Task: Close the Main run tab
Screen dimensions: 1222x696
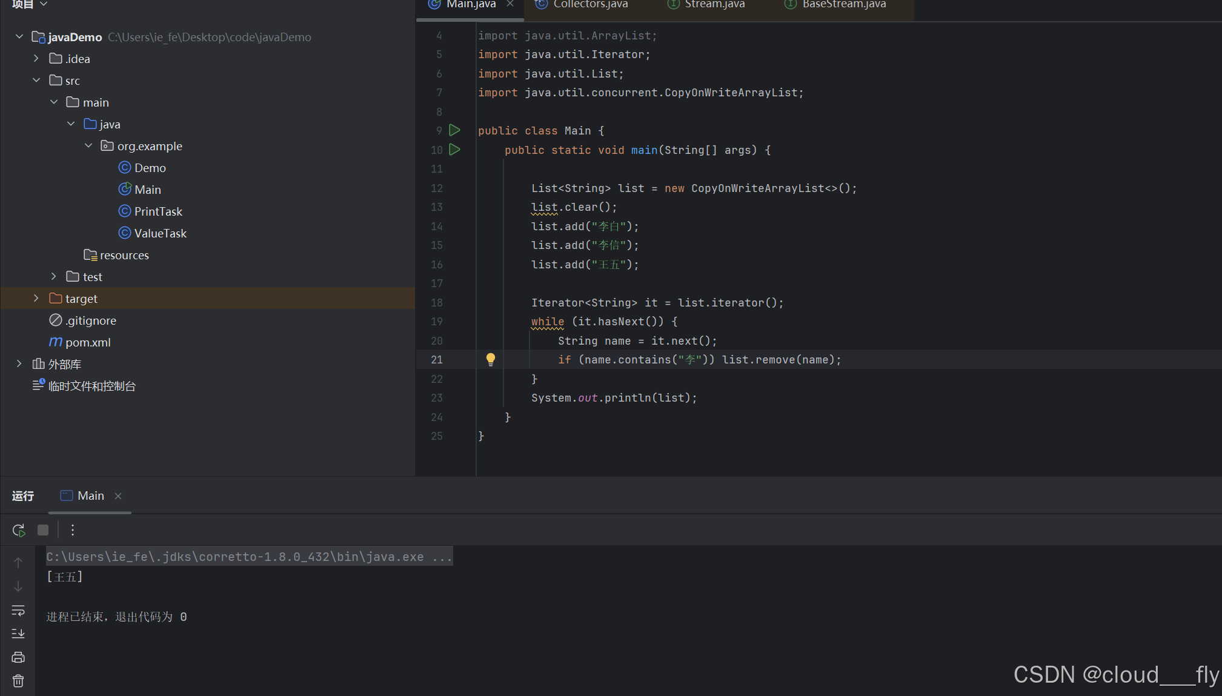Action: click(x=118, y=496)
